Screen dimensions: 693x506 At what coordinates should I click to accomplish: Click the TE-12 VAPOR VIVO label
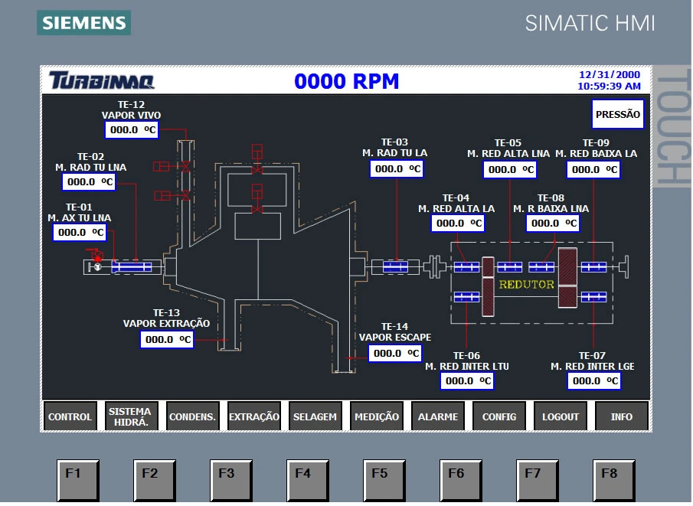point(131,110)
